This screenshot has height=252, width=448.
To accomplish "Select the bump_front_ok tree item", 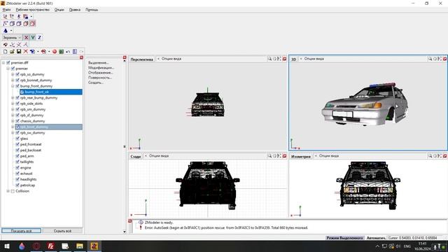I will [x=51, y=92].
